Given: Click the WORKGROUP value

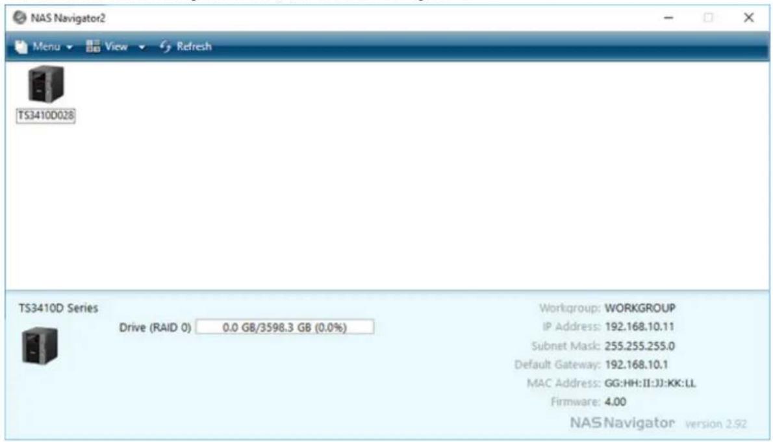Looking at the screenshot, I should 640,308.
